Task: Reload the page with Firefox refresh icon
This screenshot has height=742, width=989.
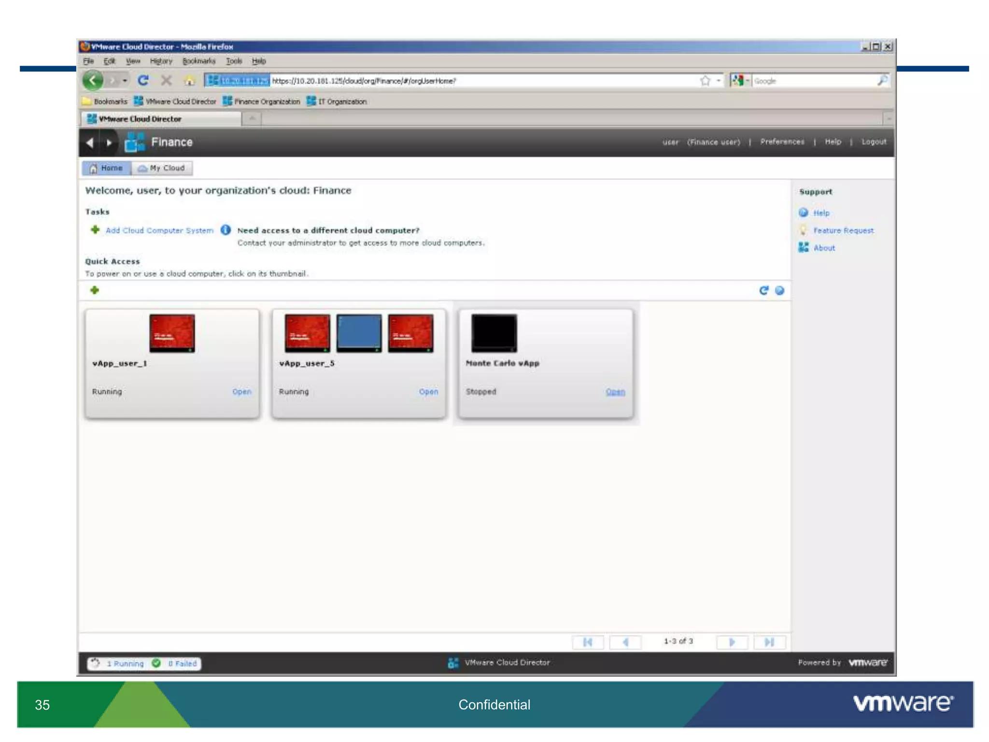Action: pos(143,80)
